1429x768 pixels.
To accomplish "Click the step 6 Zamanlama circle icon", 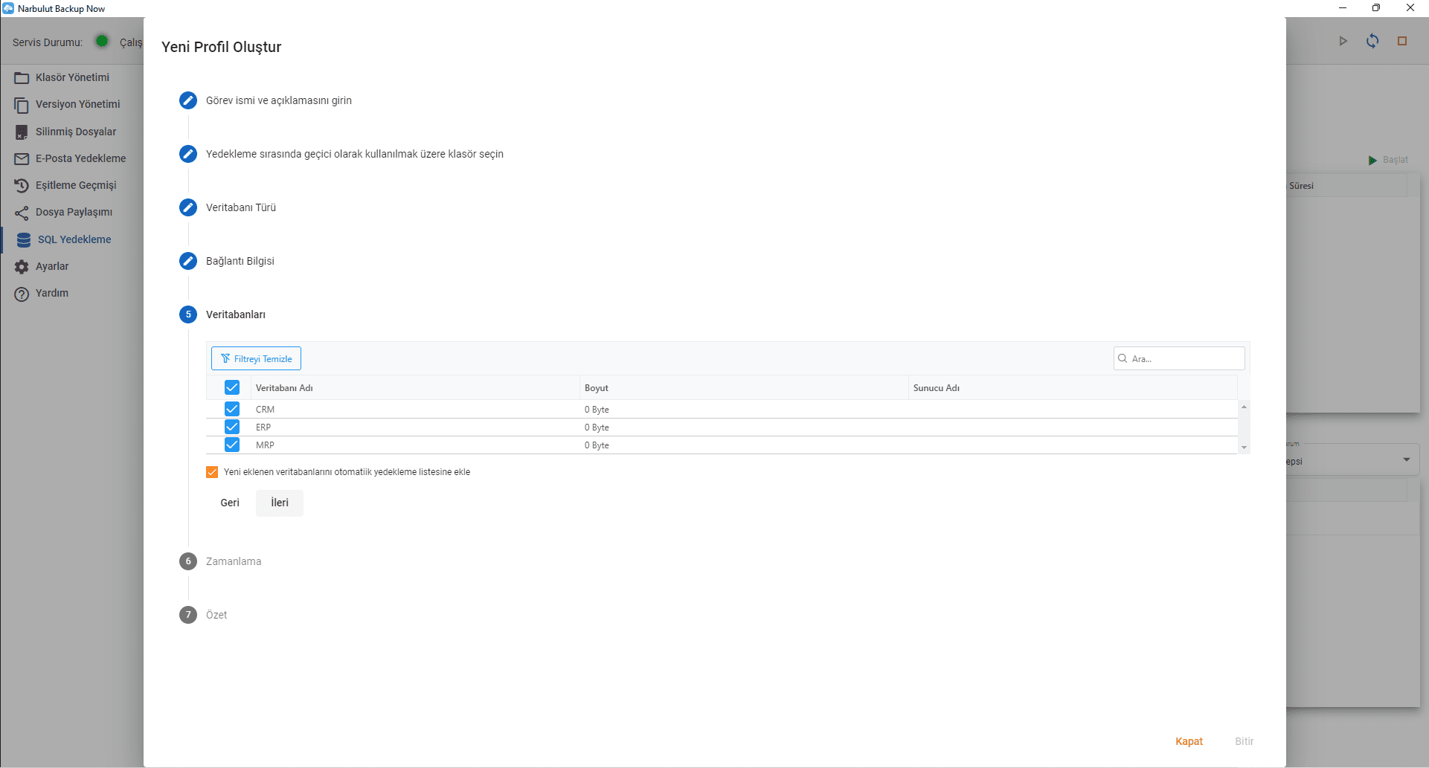I will coord(188,561).
